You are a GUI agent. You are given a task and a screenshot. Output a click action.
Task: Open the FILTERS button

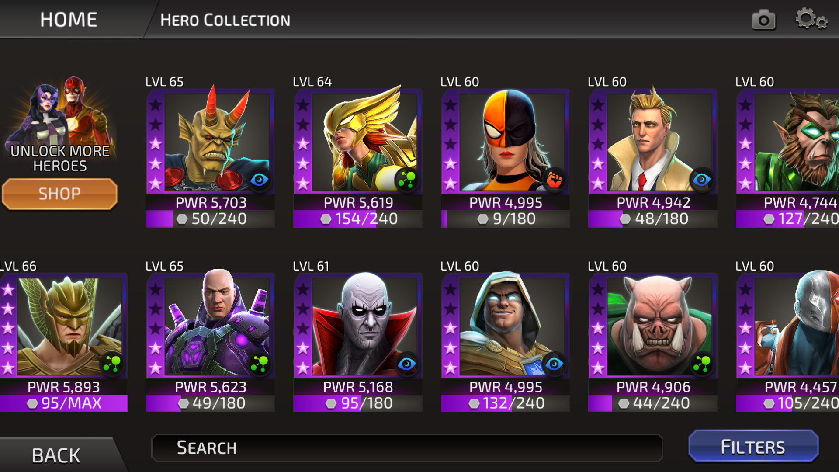(x=753, y=447)
